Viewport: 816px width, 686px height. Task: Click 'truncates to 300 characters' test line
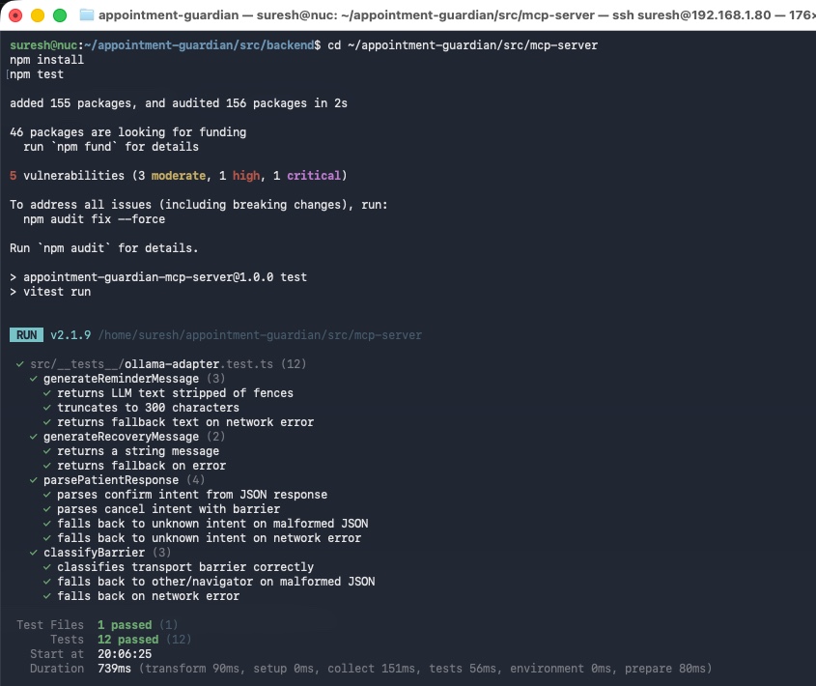pyautogui.click(x=149, y=408)
